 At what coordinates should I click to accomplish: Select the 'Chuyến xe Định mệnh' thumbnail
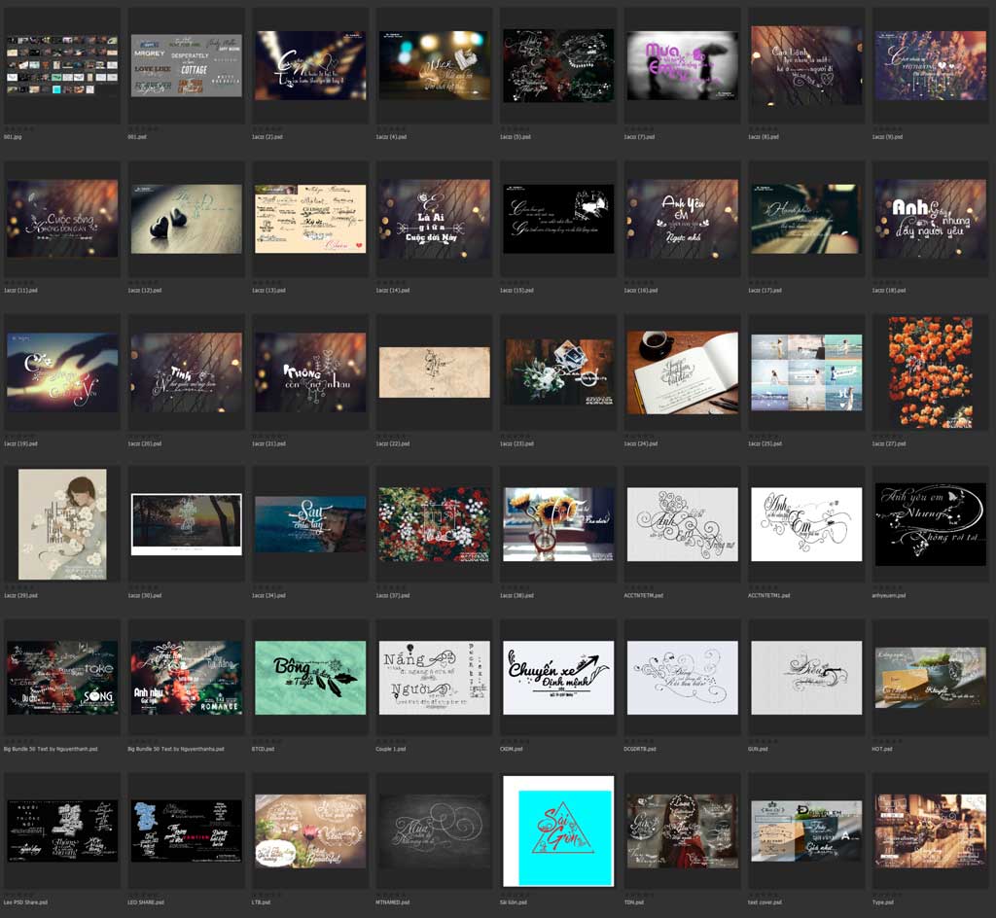(x=558, y=678)
